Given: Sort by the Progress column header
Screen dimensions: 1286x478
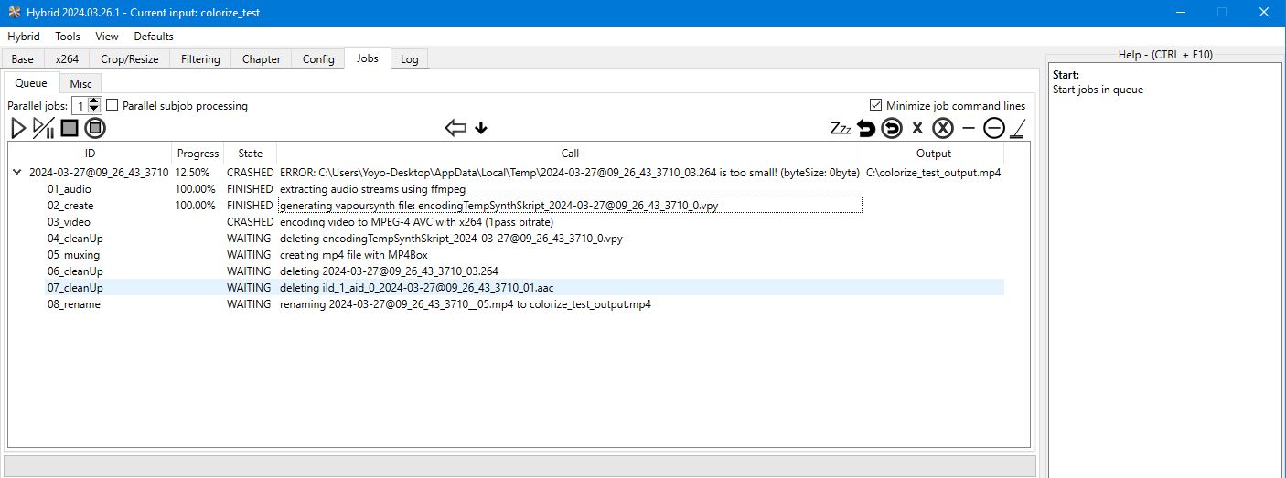Looking at the screenshot, I should point(198,154).
